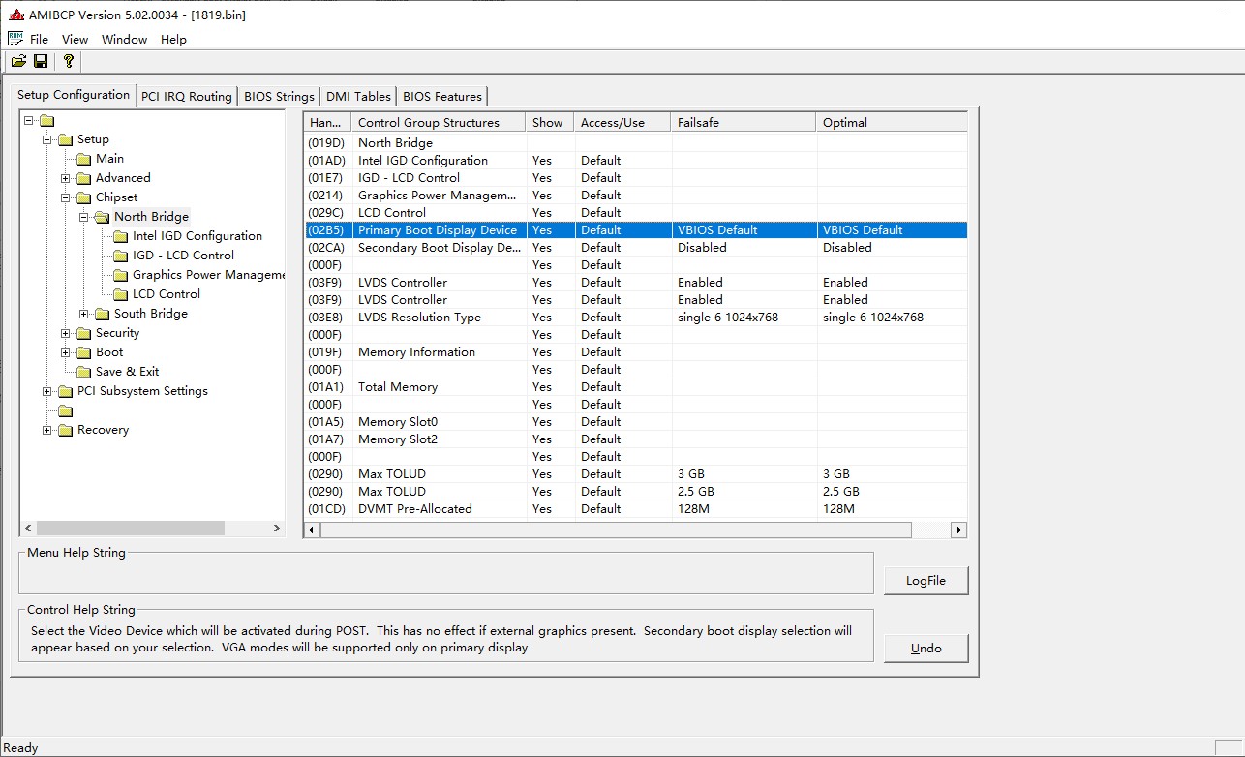Click the unnamed folder icon below PCI Subsystem Settings

66,410
